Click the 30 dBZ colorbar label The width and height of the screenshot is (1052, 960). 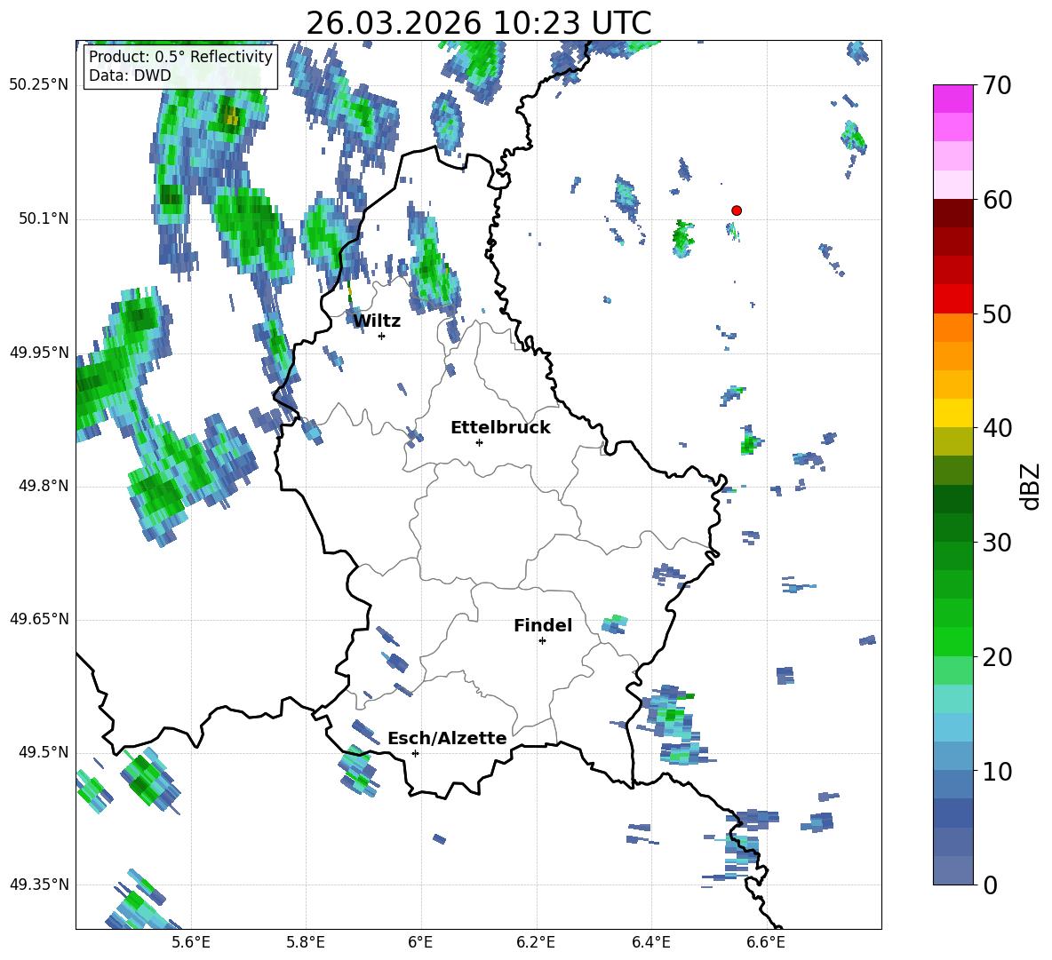point(997,543)
